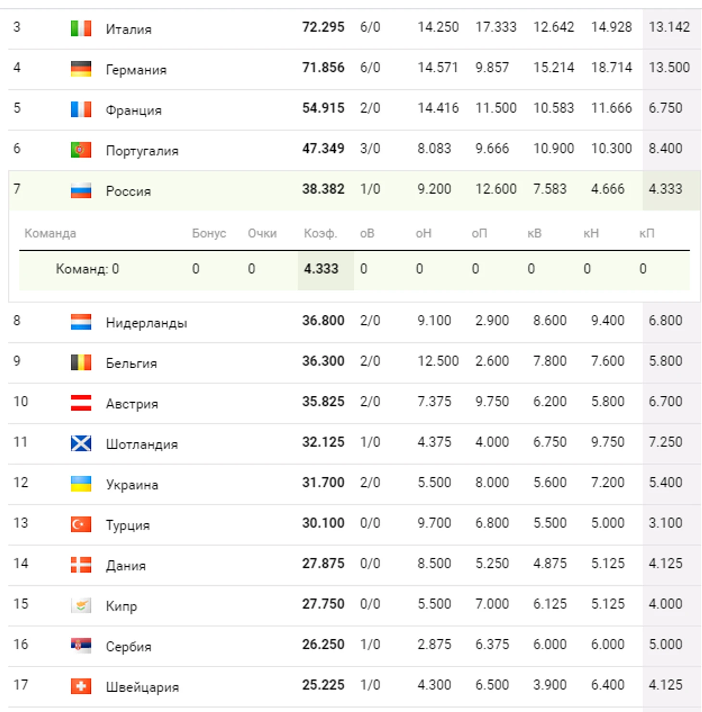Expand the Нидерланды country row
Viewport: 702px width, 712px height.
146,323
